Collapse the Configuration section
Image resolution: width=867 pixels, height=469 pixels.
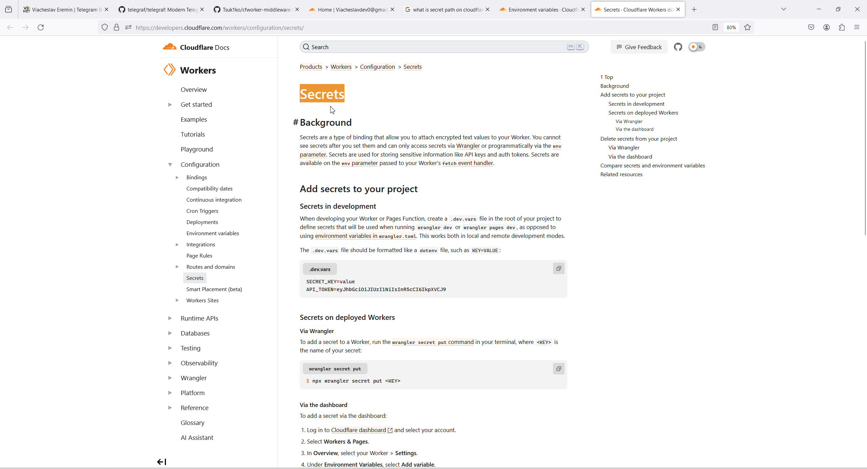(x=170, y=165)
